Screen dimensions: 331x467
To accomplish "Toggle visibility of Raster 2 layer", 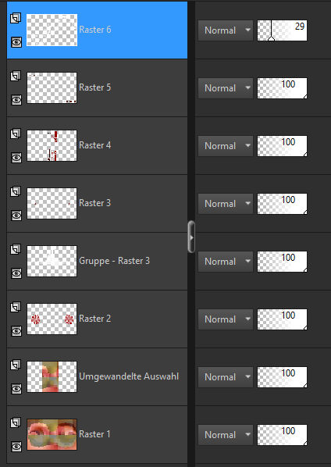I will tap(16, 331).
